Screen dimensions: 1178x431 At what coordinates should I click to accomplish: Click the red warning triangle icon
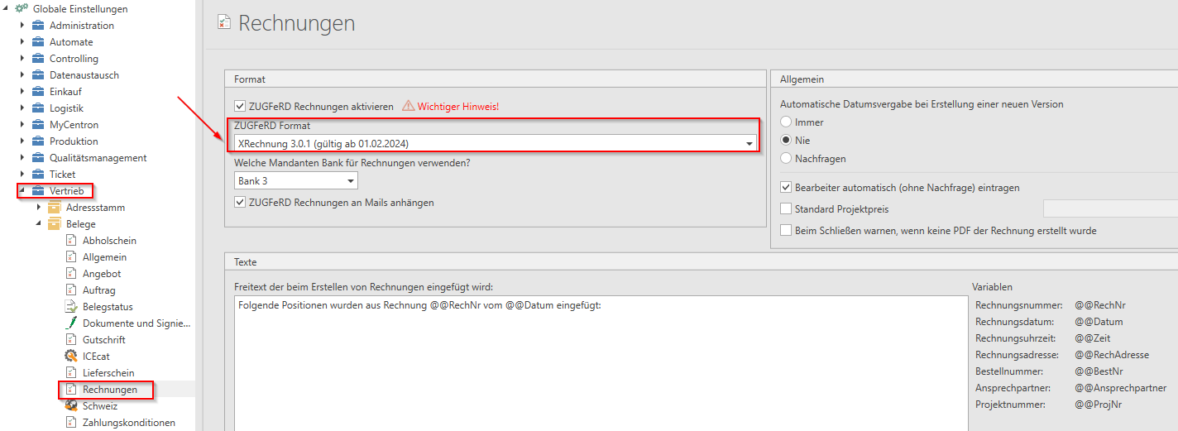(x=408, y=106)
